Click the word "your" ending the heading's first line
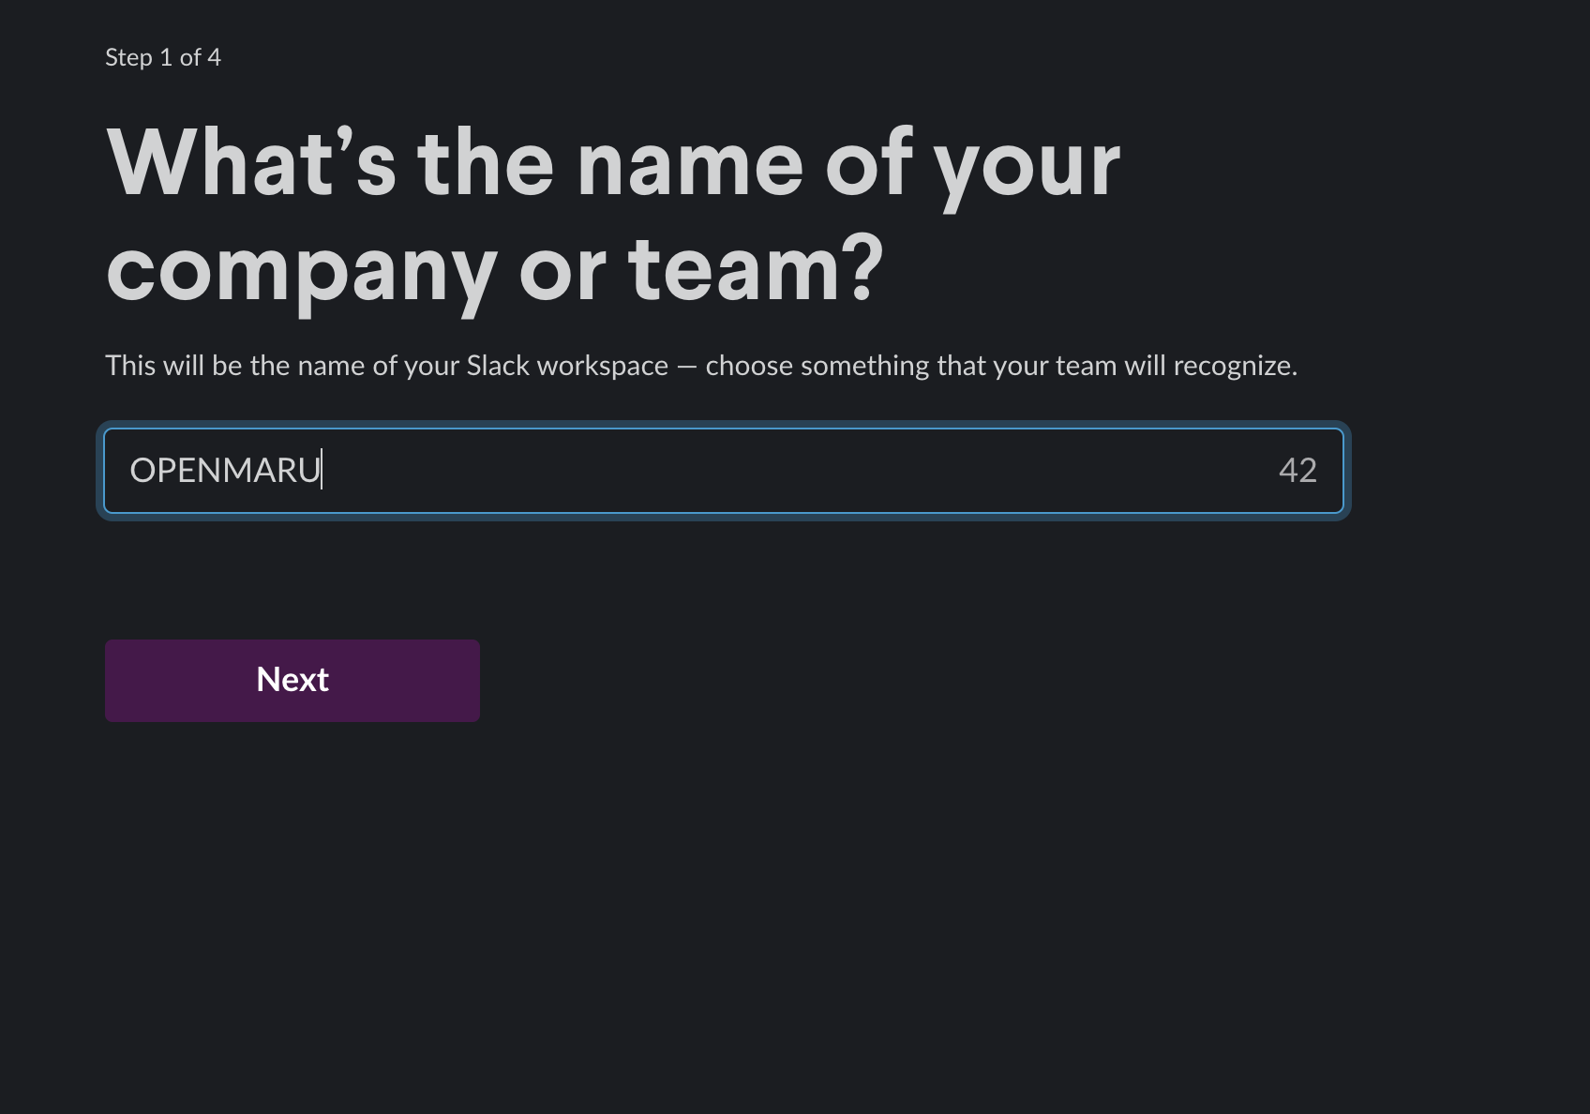This screenshot has height=1114, width=1590. pos(1027,165)
